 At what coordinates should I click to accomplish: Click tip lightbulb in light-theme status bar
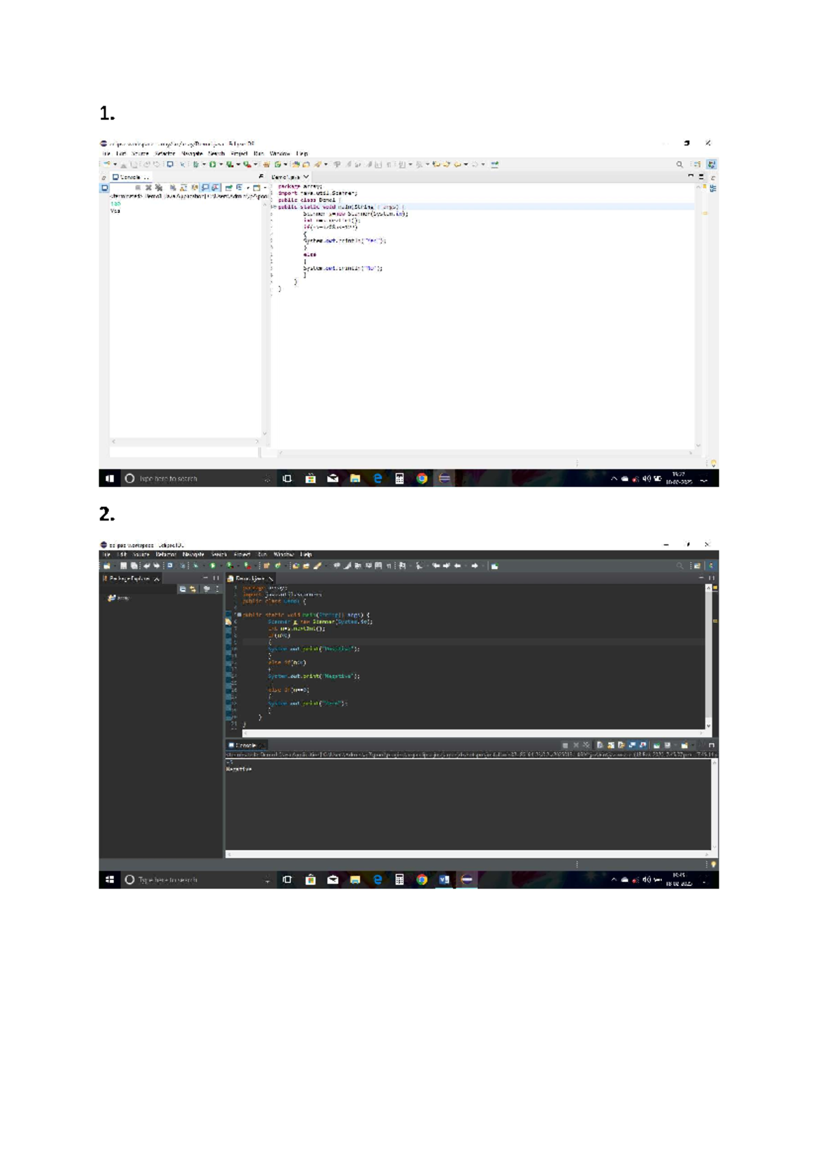pyautogui.click(x=714, y=463)
